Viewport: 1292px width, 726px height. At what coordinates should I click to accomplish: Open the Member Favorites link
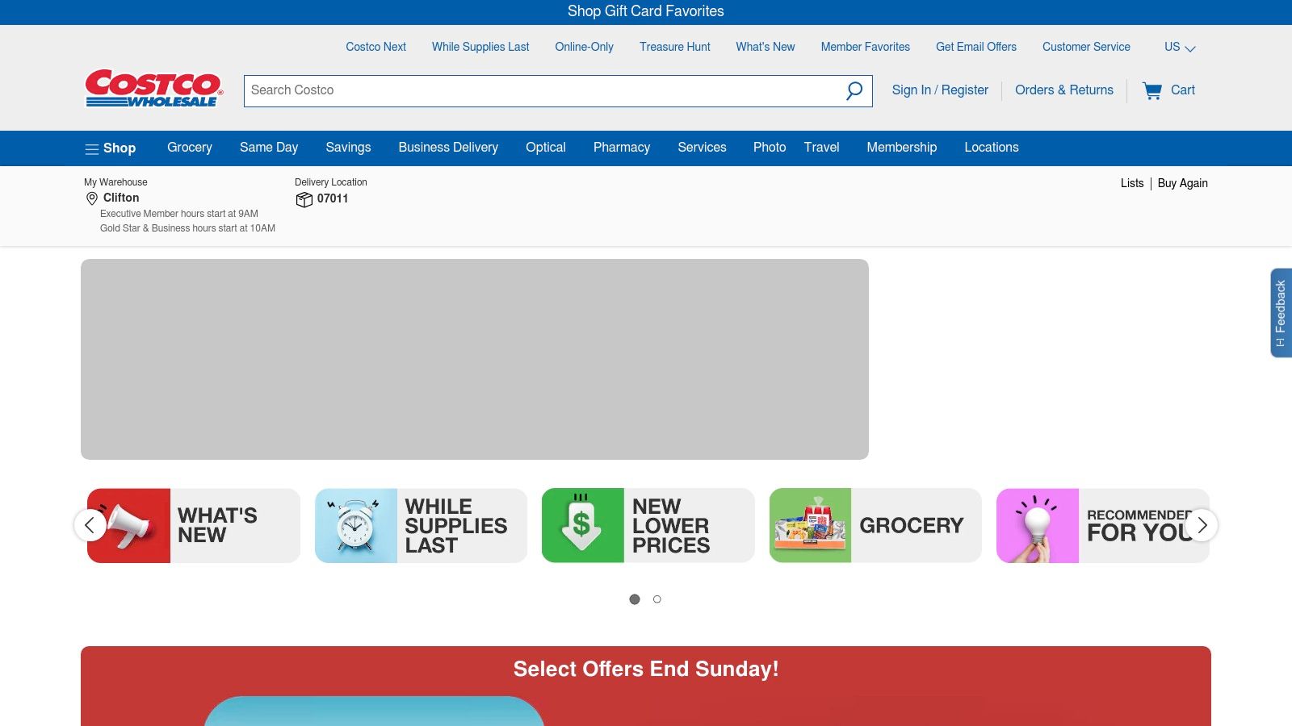click(866, 47)
